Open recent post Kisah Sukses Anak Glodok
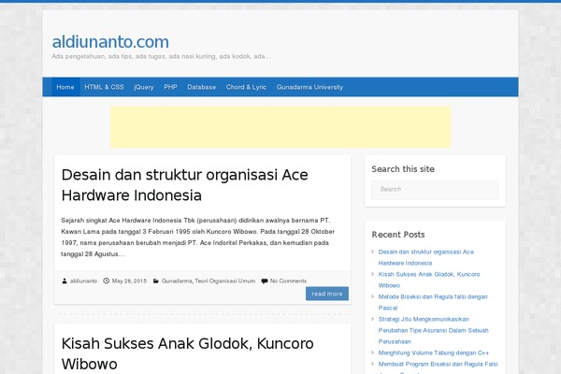Screen dimensions: 561x374 click(x=429, y=280)
